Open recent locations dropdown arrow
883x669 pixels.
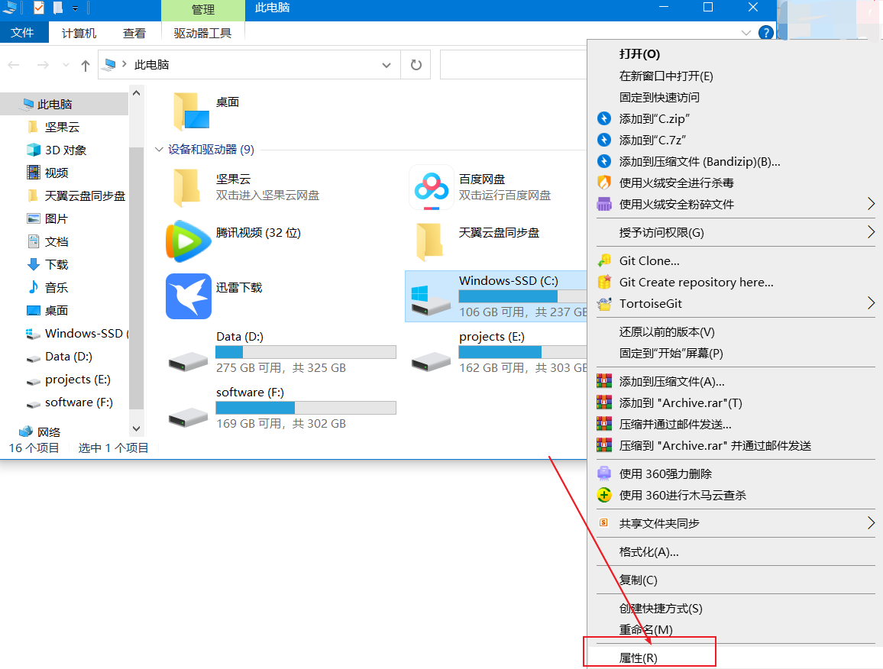(66, 66)
